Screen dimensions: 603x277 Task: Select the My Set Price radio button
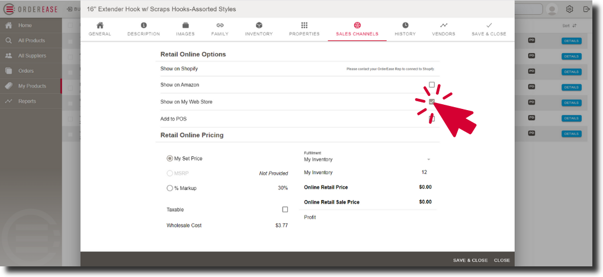coord(169,158)
